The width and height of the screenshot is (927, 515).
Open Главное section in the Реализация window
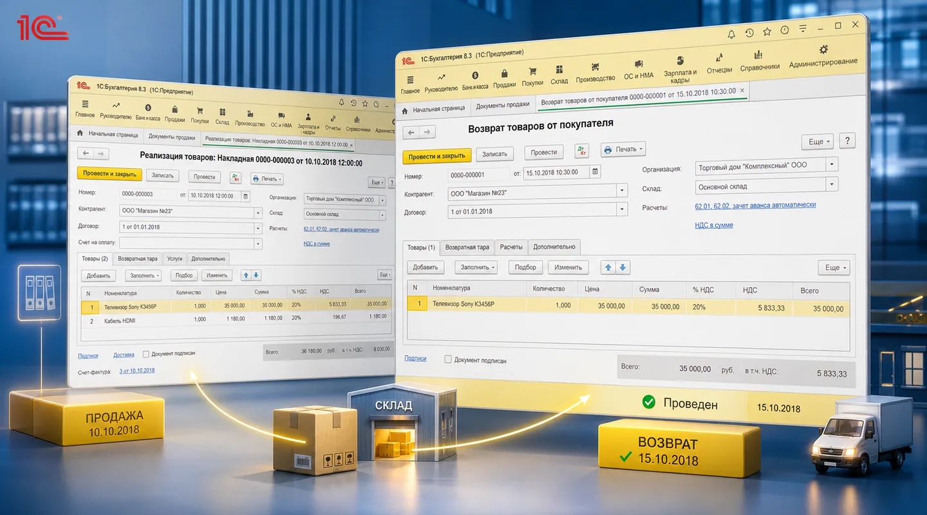click(85, 109)
